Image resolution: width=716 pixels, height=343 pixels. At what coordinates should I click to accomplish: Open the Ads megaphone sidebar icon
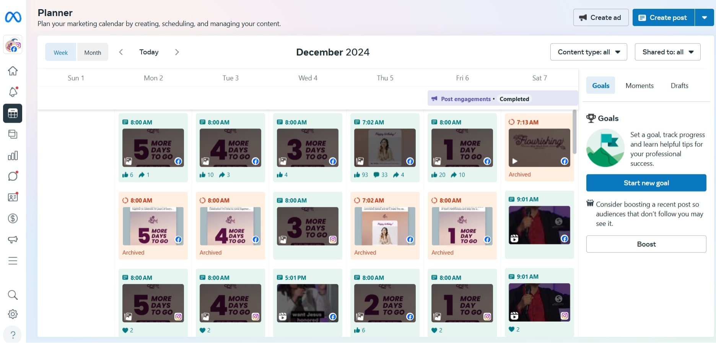pos(13,240)
